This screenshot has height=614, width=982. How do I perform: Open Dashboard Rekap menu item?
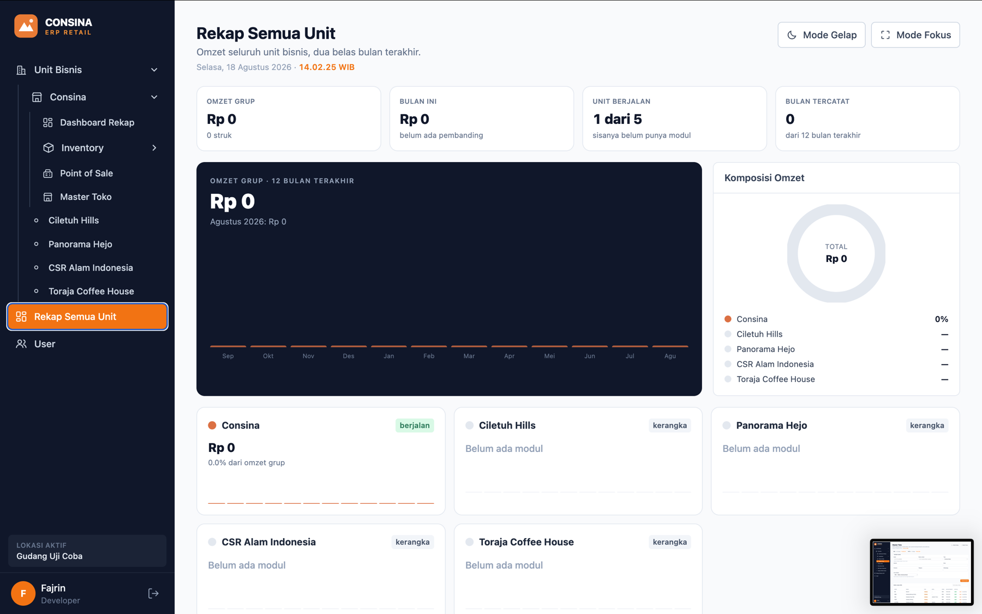pos(97,122)
